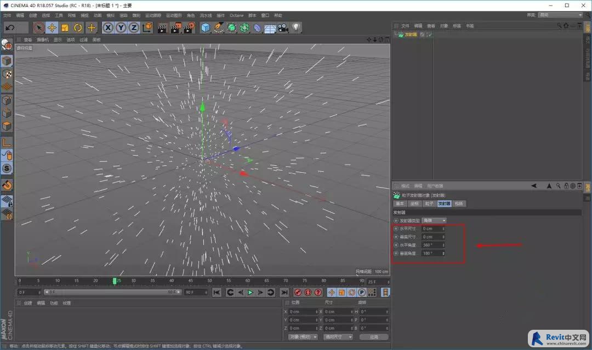The image size is (592, 350).
Task: Click the red Record Active Objects button
Action: pos(298,293)
